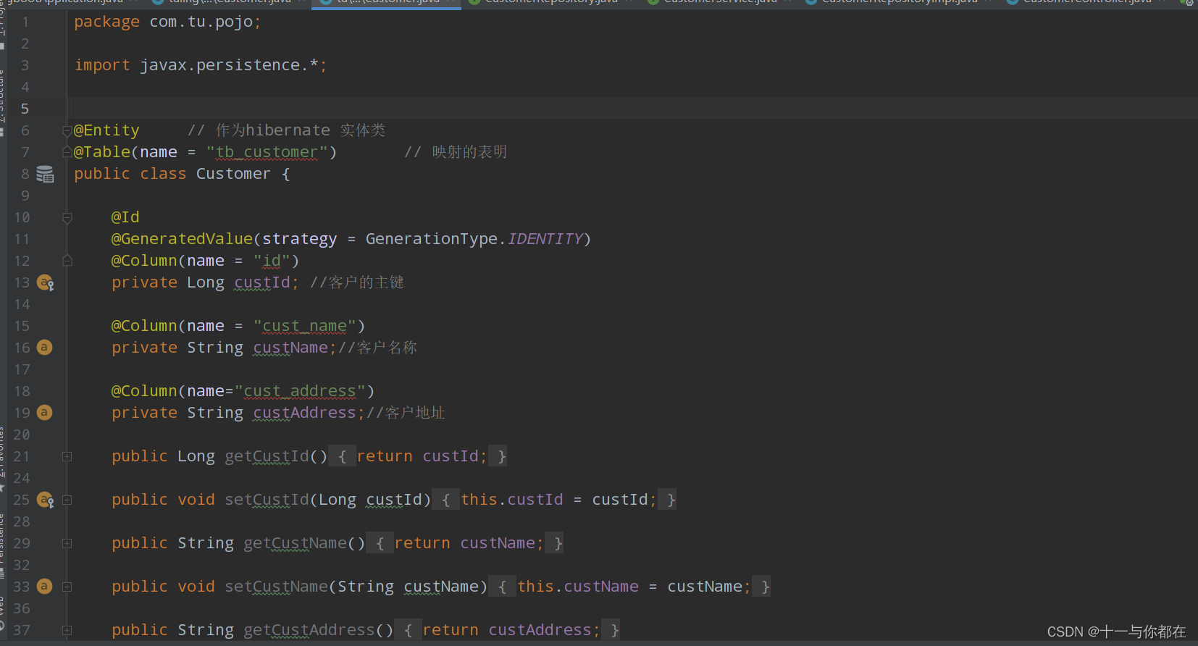Viewport: 1198px width, 646px height.
Task: Click the 'getCustId' method name
Action: click(x=267, y=456)
